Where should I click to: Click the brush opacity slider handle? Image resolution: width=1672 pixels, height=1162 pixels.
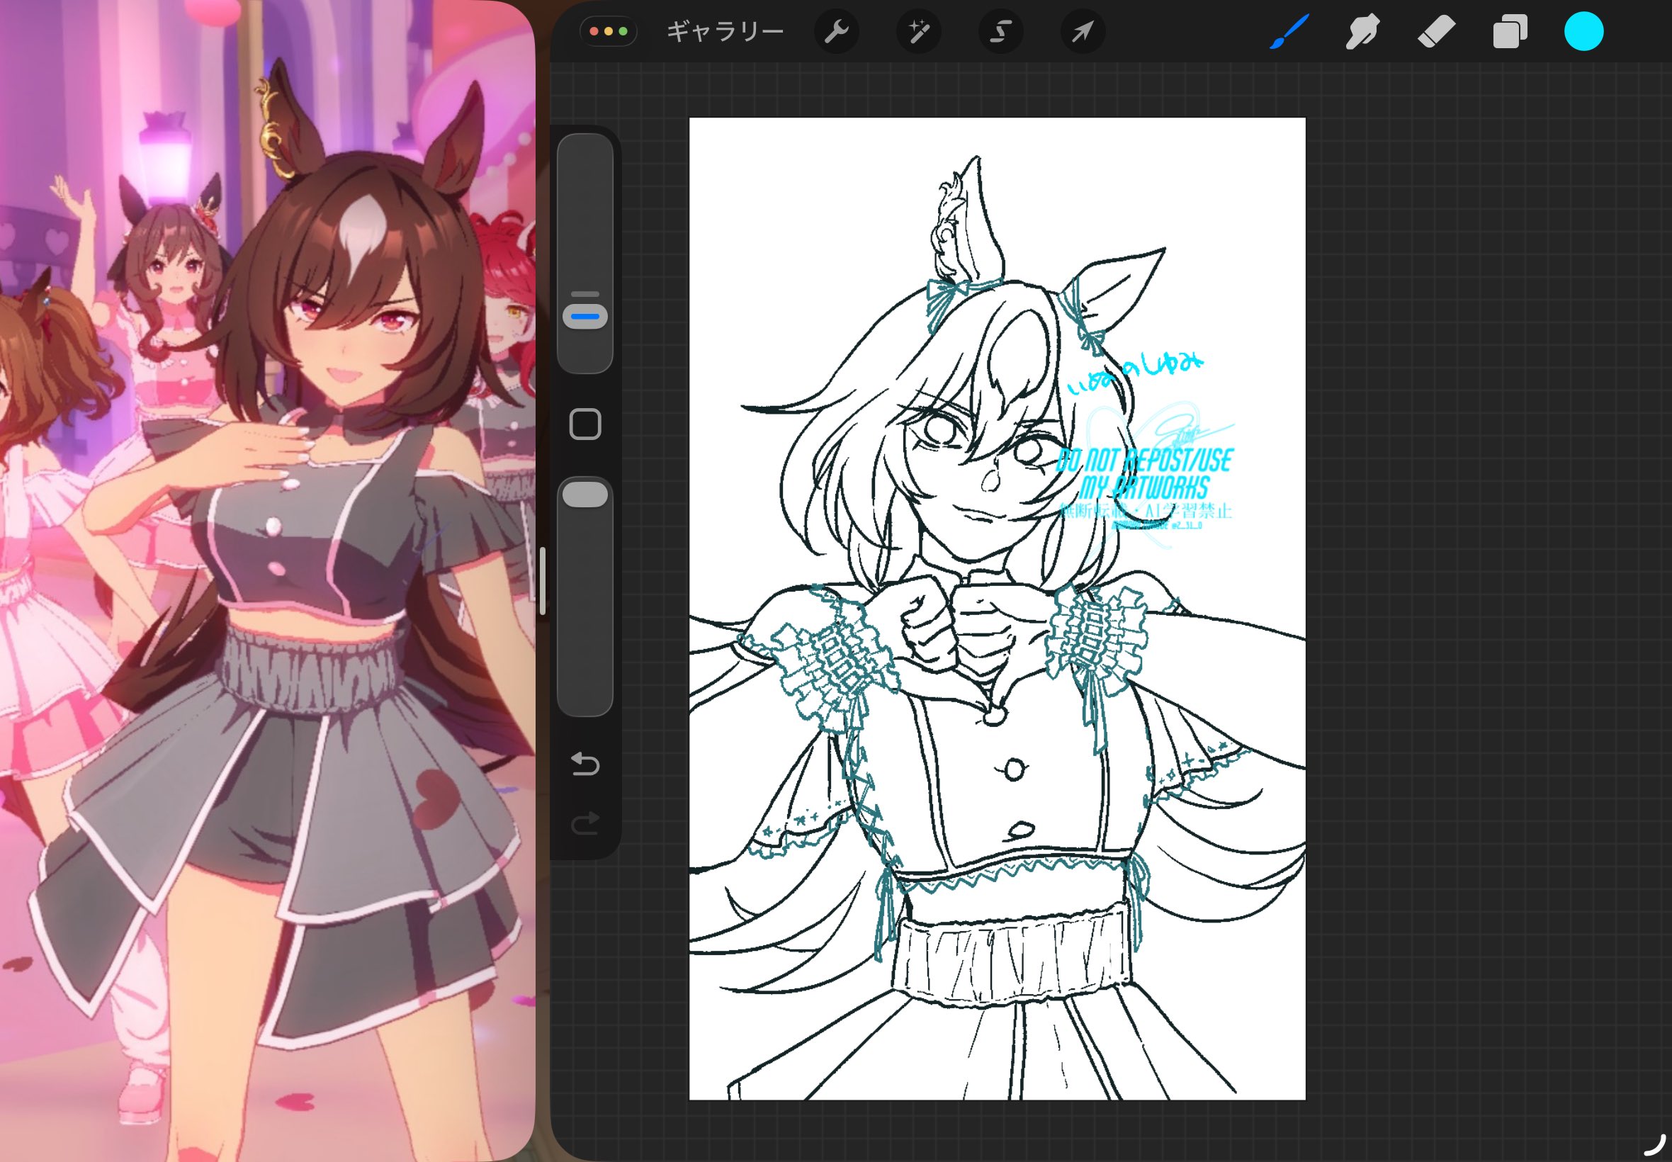point(584,495)
